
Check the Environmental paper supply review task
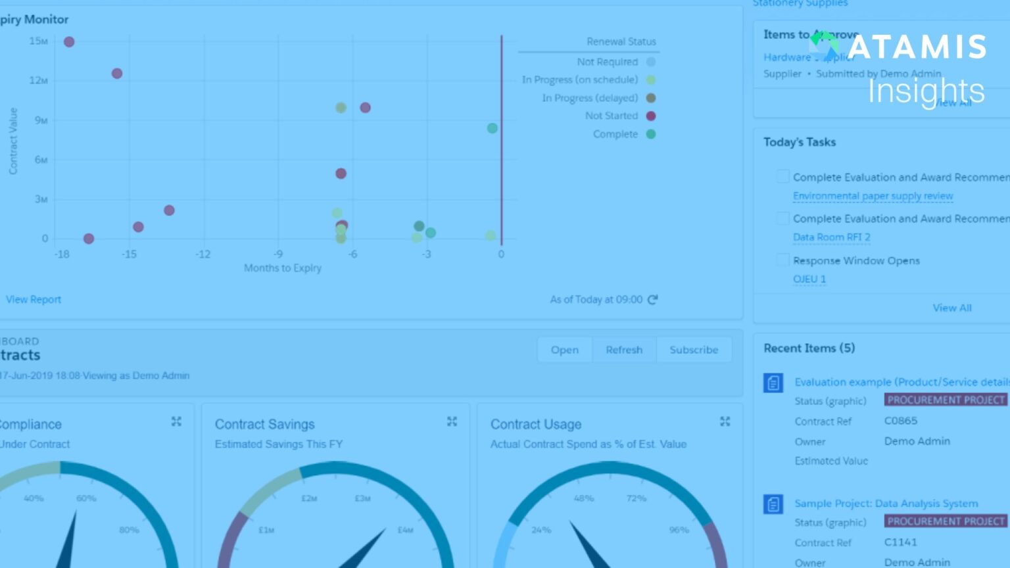point(782,177)
